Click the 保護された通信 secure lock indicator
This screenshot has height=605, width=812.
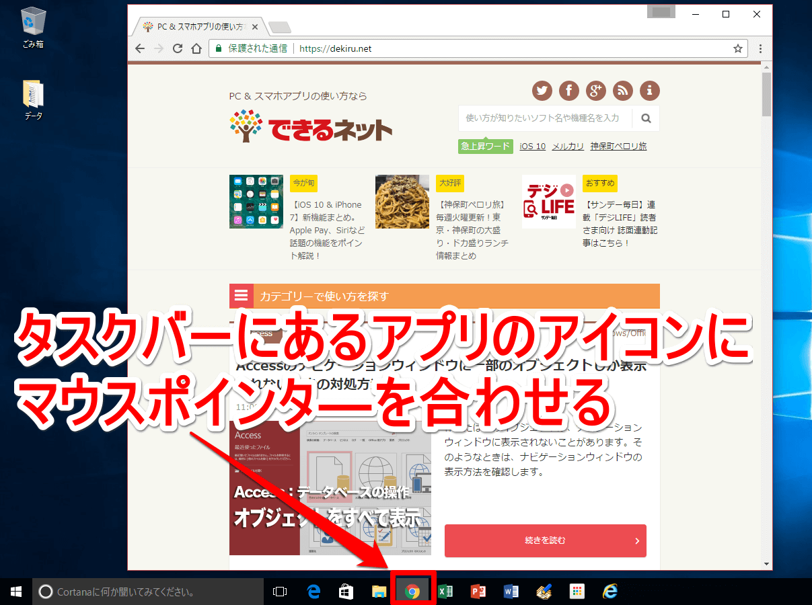pos(250,48)
